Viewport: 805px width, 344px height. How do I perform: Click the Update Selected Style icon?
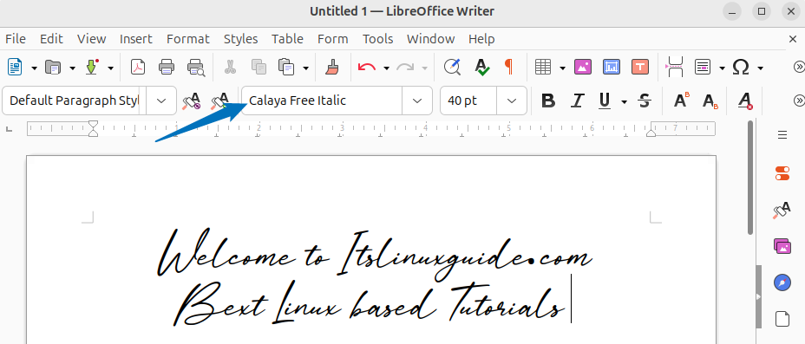coord(192,101)
